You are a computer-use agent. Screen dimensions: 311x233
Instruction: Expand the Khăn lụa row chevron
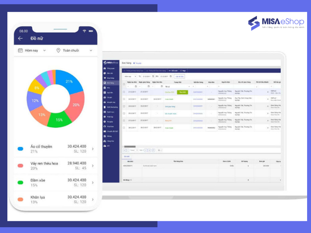[93, 199]
